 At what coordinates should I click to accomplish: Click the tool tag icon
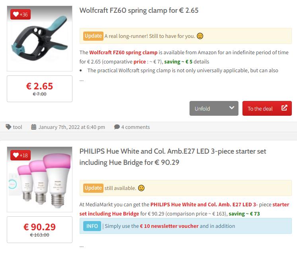pos(8,127)
